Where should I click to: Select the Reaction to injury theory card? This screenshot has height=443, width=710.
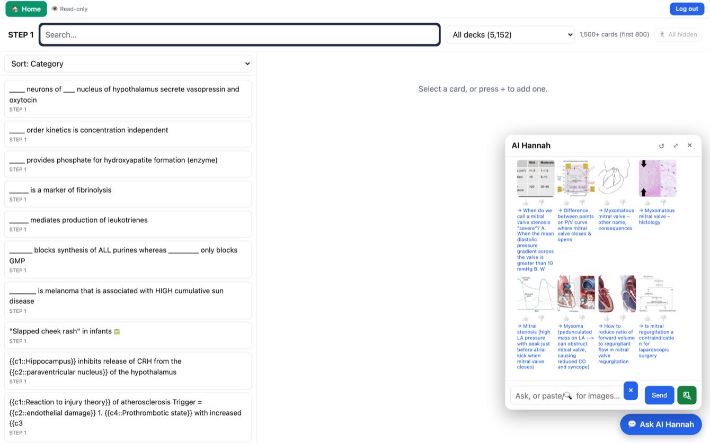point(128,417)
